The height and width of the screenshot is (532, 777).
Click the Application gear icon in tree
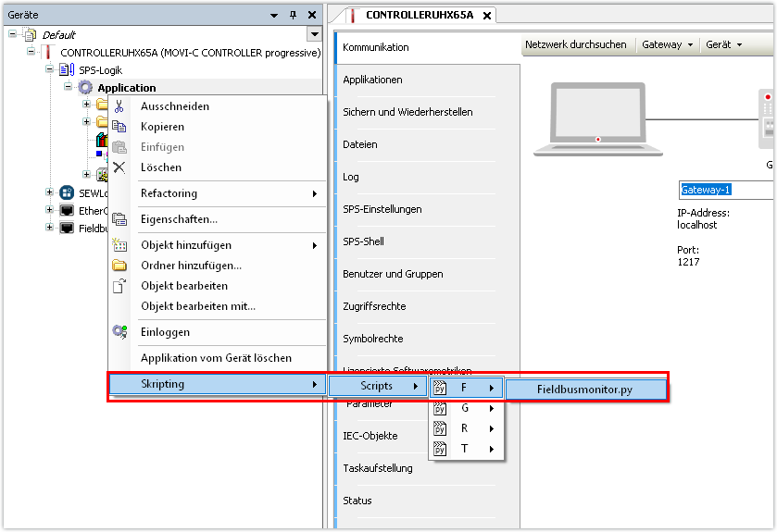click(x=85, y=88)
